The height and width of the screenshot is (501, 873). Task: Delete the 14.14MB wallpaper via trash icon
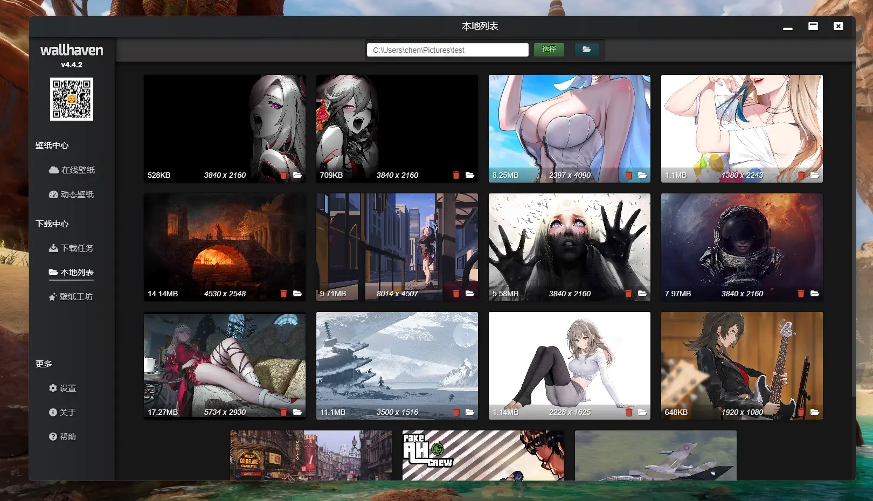tap(283, 294)
